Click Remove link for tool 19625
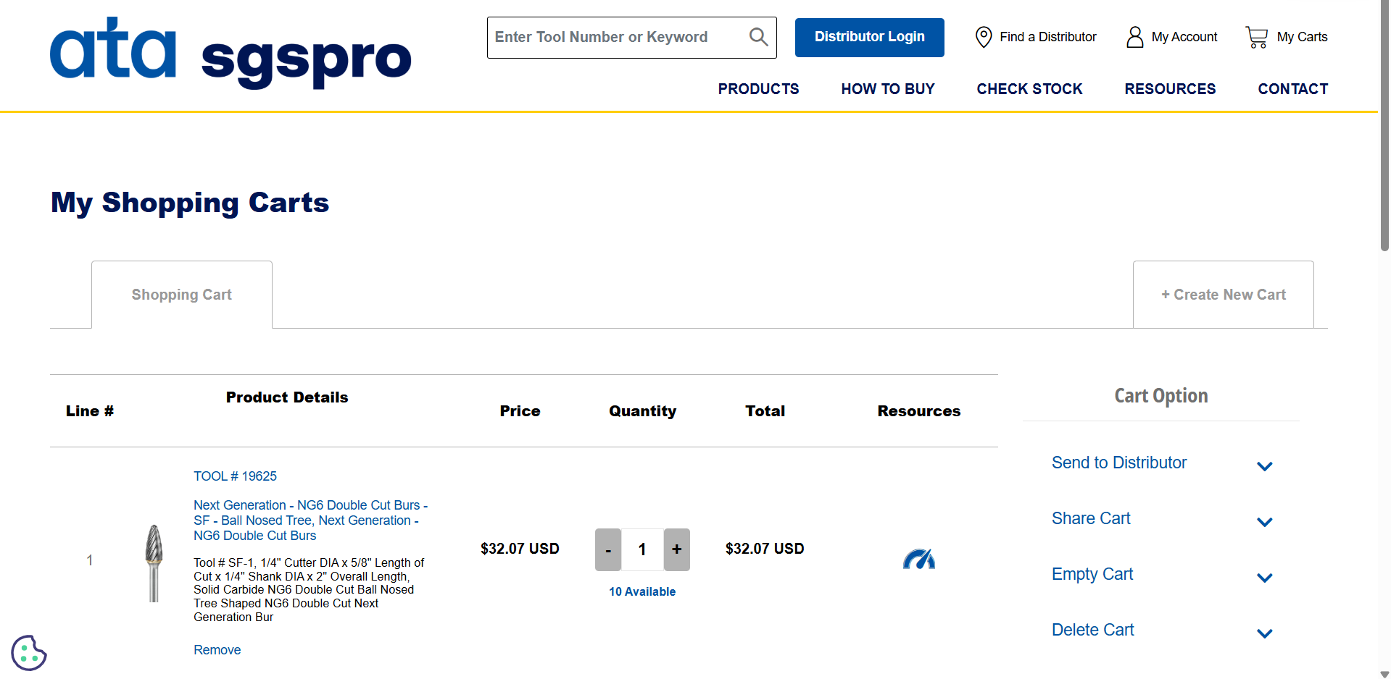The height and width of the screenshot is (679, 1391). [217, 650]
